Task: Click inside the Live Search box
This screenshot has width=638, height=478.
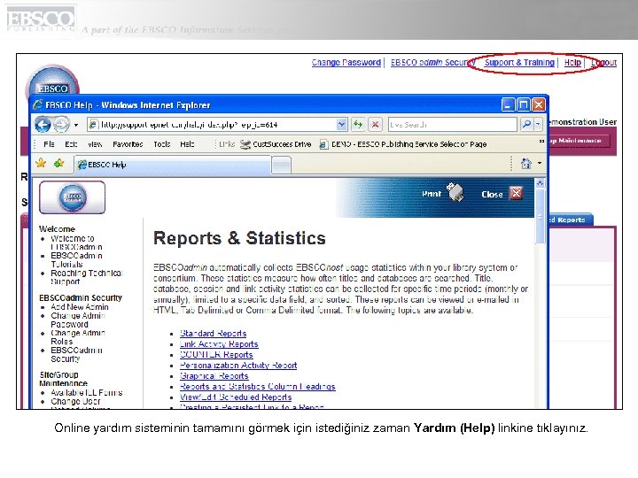Action: coord(453,125)
